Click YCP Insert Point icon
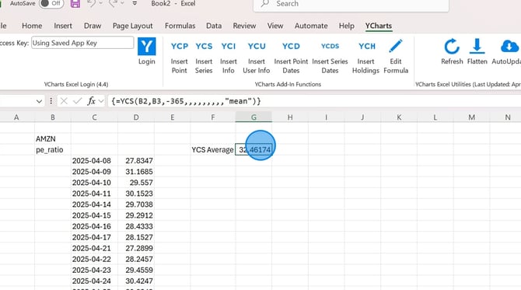 (180, 46)
